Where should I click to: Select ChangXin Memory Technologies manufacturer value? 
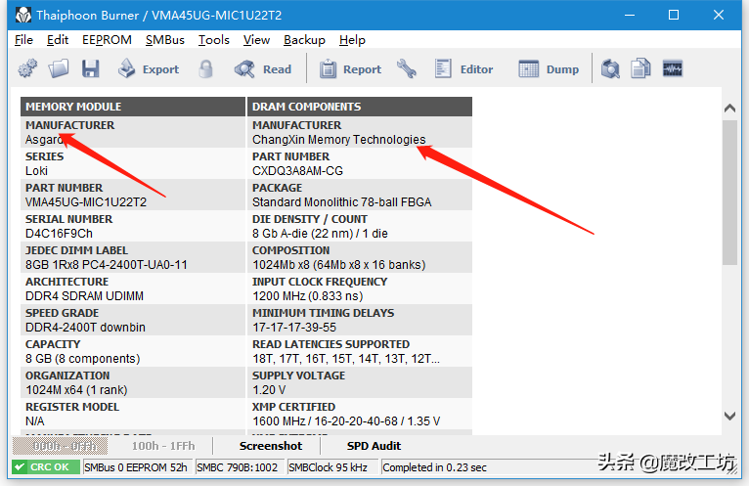click(x=338, y=140)
